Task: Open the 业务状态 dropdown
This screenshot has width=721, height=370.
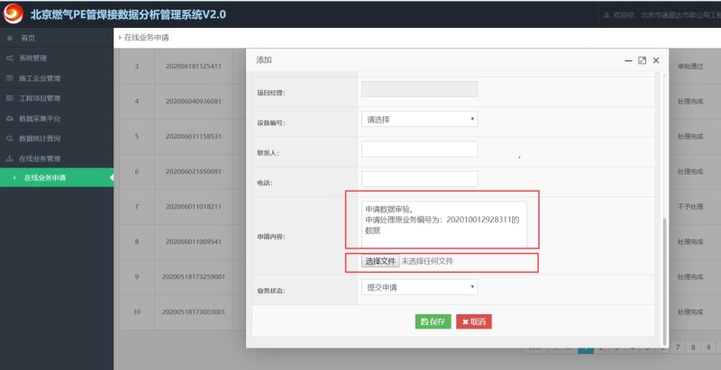Action: pos(419,287)
